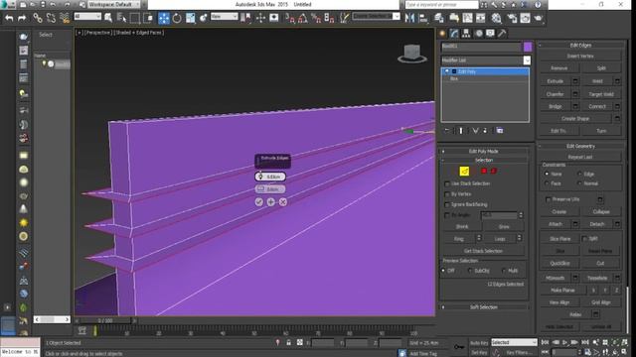
Task: Open the Chamfer settings box button
Action: pos(575,94)
